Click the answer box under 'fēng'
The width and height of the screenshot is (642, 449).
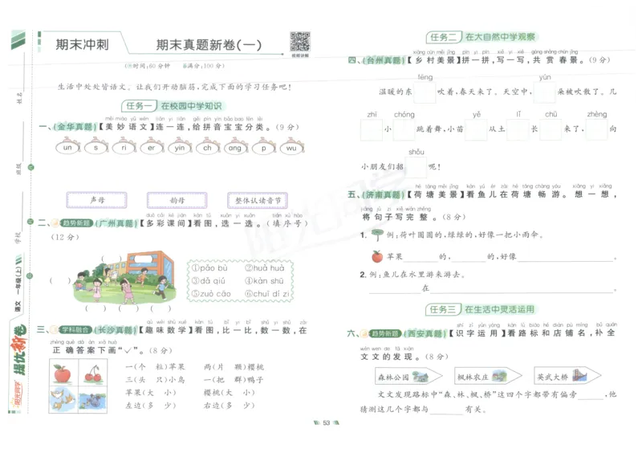coord(425,92)
